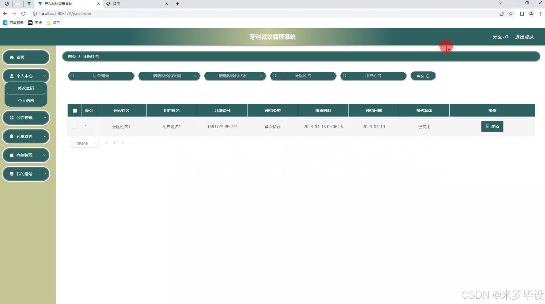The height and width of the screenshot is (304, 545).
Task: Click 退出登录 to log out
Action: [x=524, y=37]
